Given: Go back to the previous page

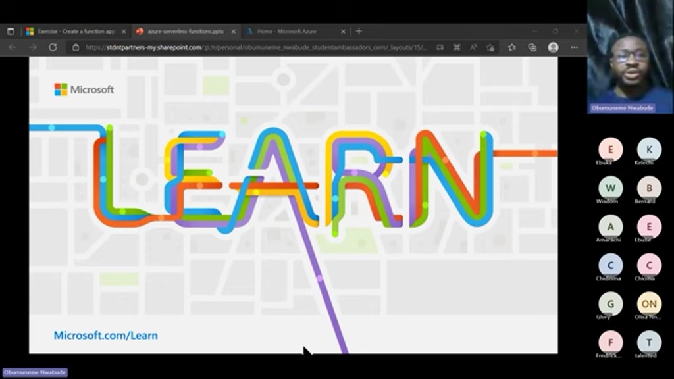Looking at the screenshot, I should (x=13, y=47).
